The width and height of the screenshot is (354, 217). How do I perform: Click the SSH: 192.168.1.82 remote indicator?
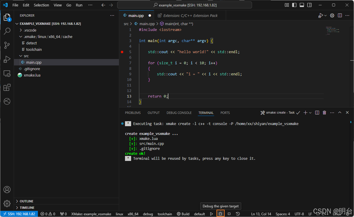click(x=19, y=214)
